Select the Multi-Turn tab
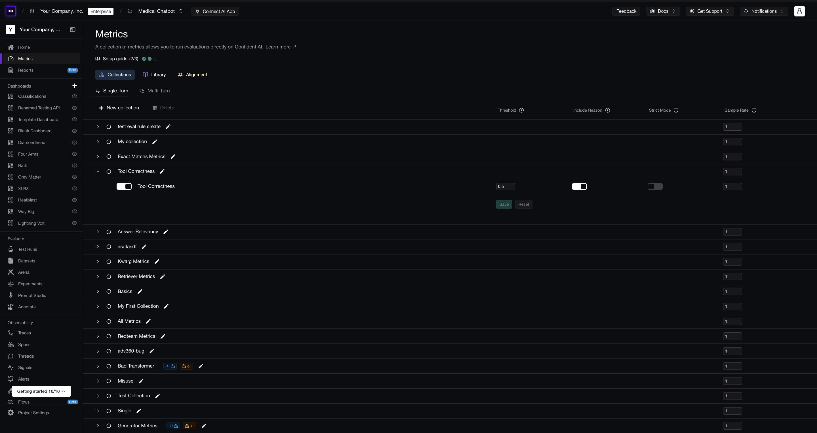Screen dimensions: 817x433 [155, 91]
